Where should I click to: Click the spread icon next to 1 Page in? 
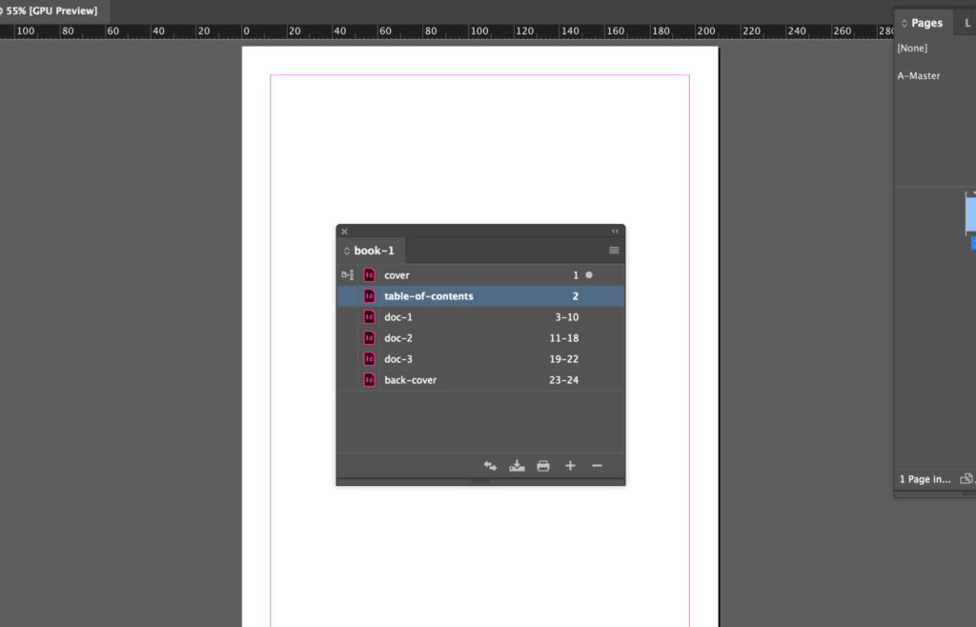[x=966, y=478]
